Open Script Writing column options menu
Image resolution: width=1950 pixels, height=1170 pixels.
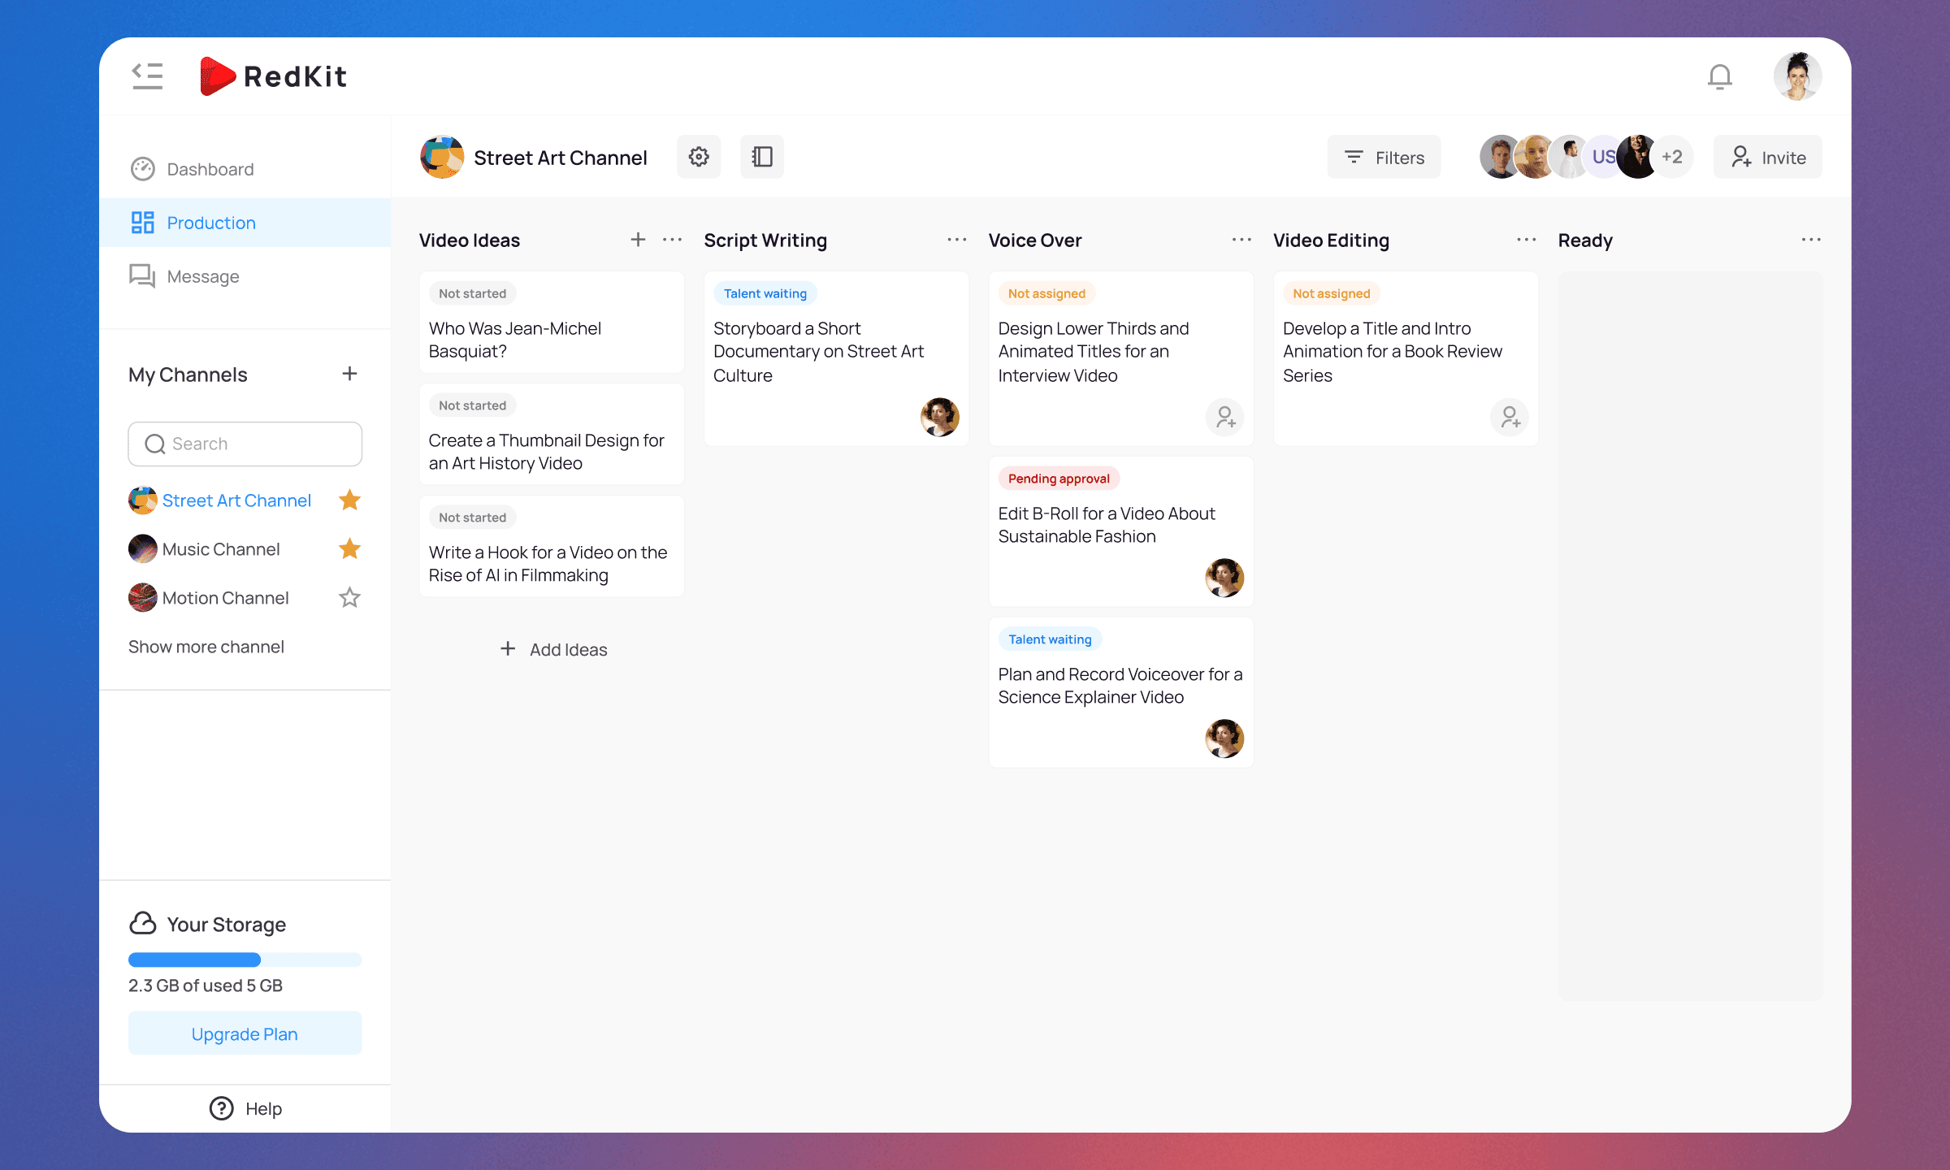point(956,240)
